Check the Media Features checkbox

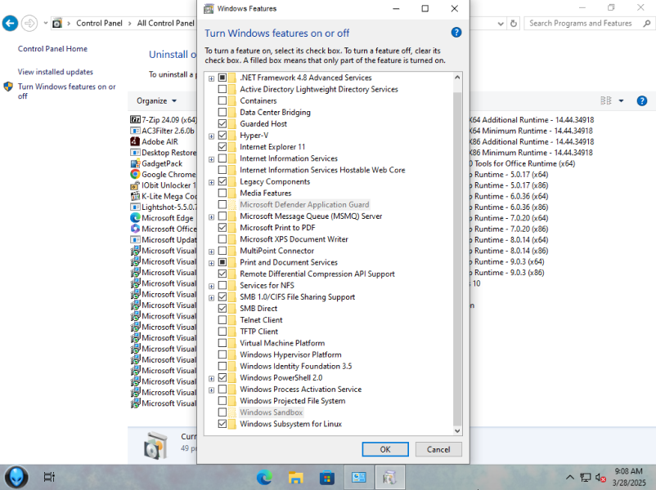pyautogui.click(x=222, y=193)
